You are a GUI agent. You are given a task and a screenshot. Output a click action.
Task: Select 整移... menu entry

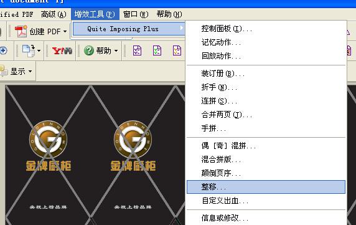[x=266, y=187]
